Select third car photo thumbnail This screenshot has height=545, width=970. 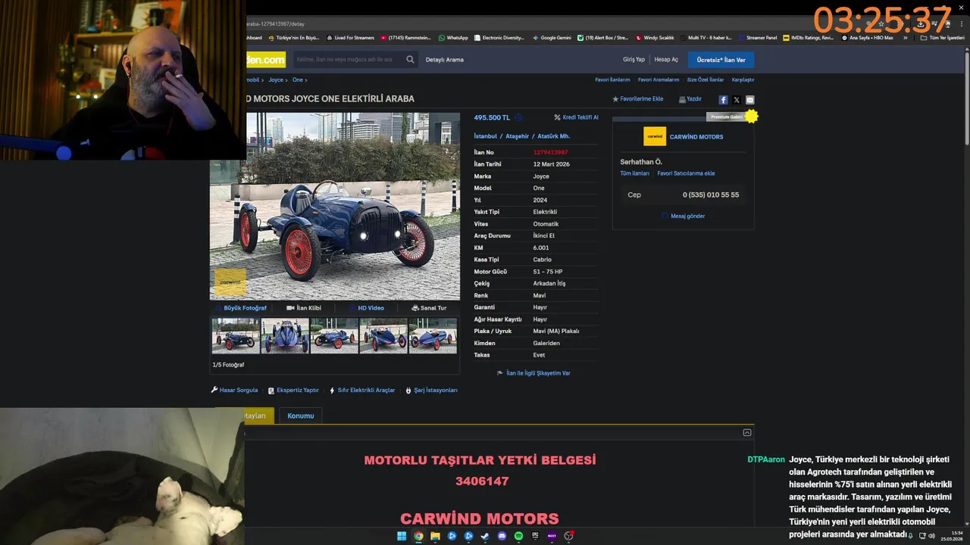pos(334,335)
